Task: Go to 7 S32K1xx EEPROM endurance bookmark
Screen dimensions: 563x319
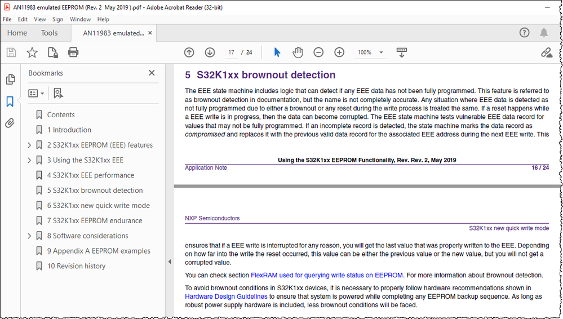Action: [x=95, y=220]
